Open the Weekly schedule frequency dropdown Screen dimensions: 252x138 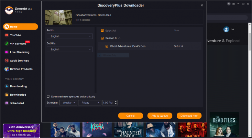pos(68,103)
